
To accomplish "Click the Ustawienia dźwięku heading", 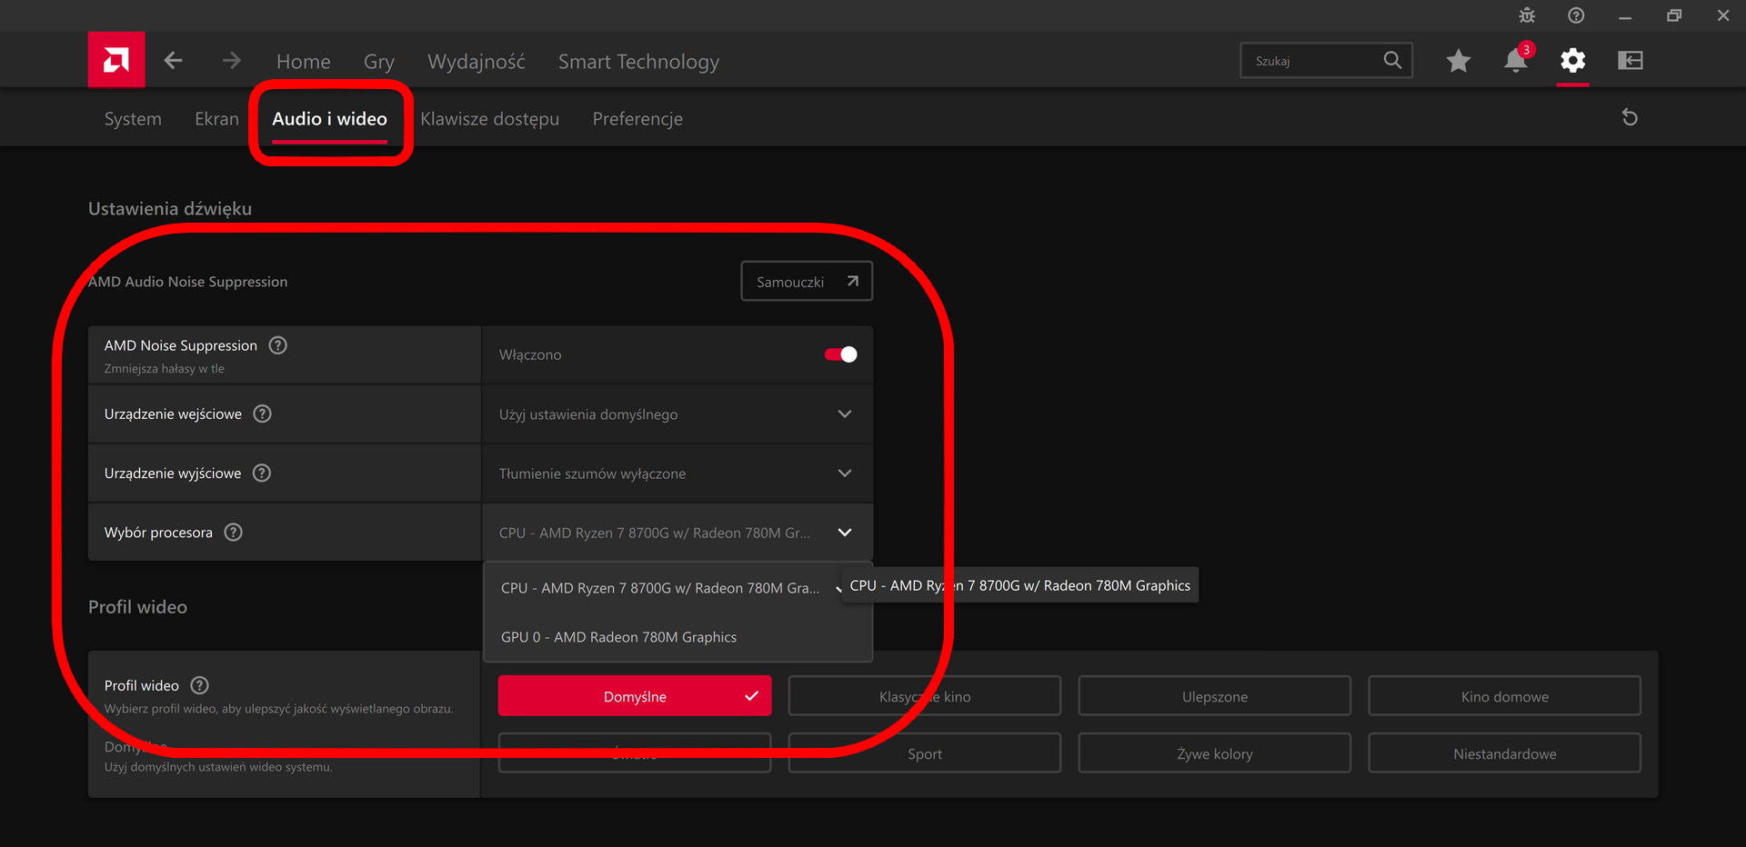I will pos(170,209).
